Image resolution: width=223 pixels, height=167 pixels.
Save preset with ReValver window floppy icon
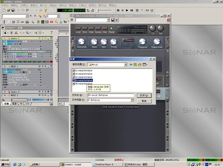tap(113, 20)
